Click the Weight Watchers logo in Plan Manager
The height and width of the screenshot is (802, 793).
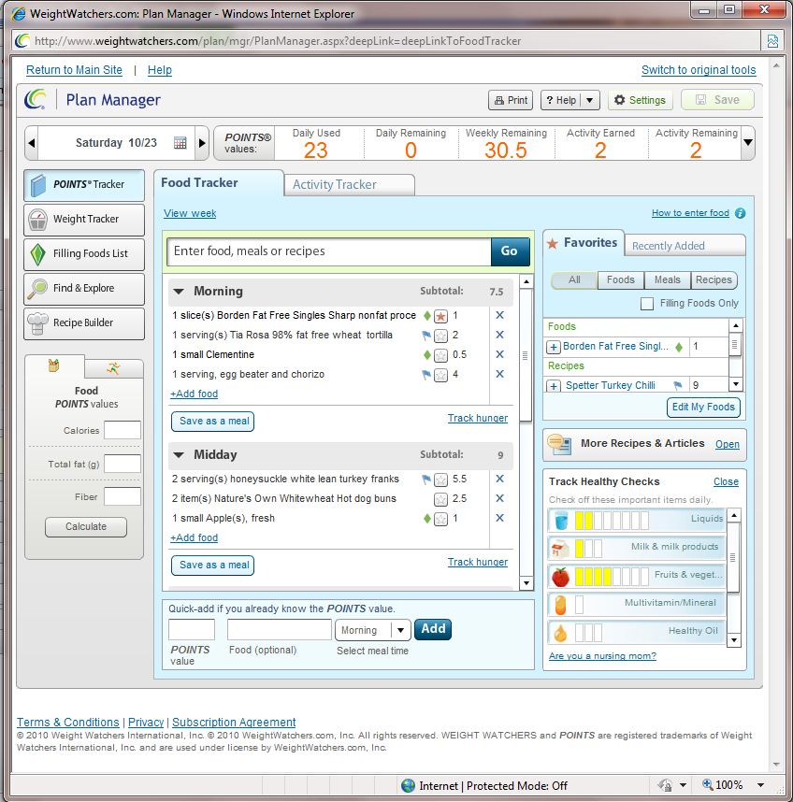[x=36, y=100]
